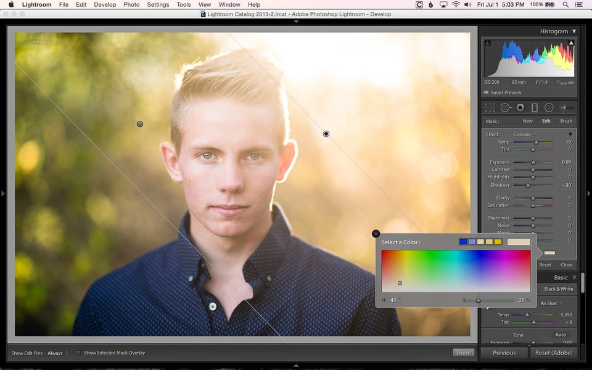
Task: Adjust the effect Tint slider
Action: point(533,149)
